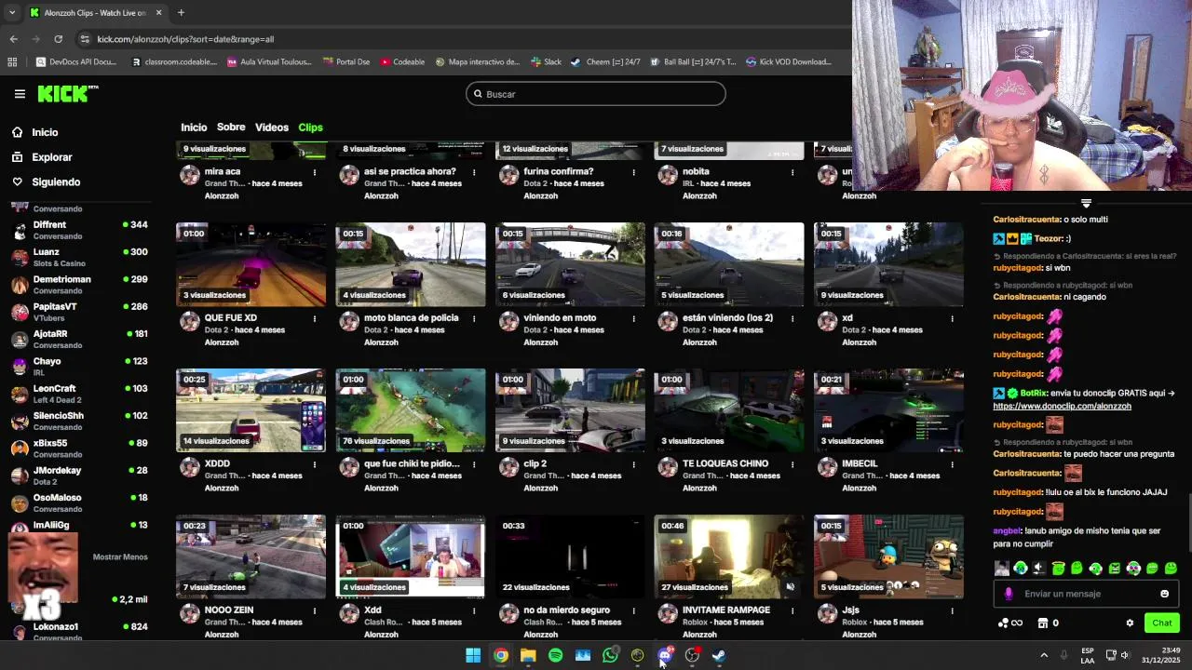1192x670 pixels.
Task: Open the Kick hamburger sidebar menu
Action: click(x=20, y=94)
